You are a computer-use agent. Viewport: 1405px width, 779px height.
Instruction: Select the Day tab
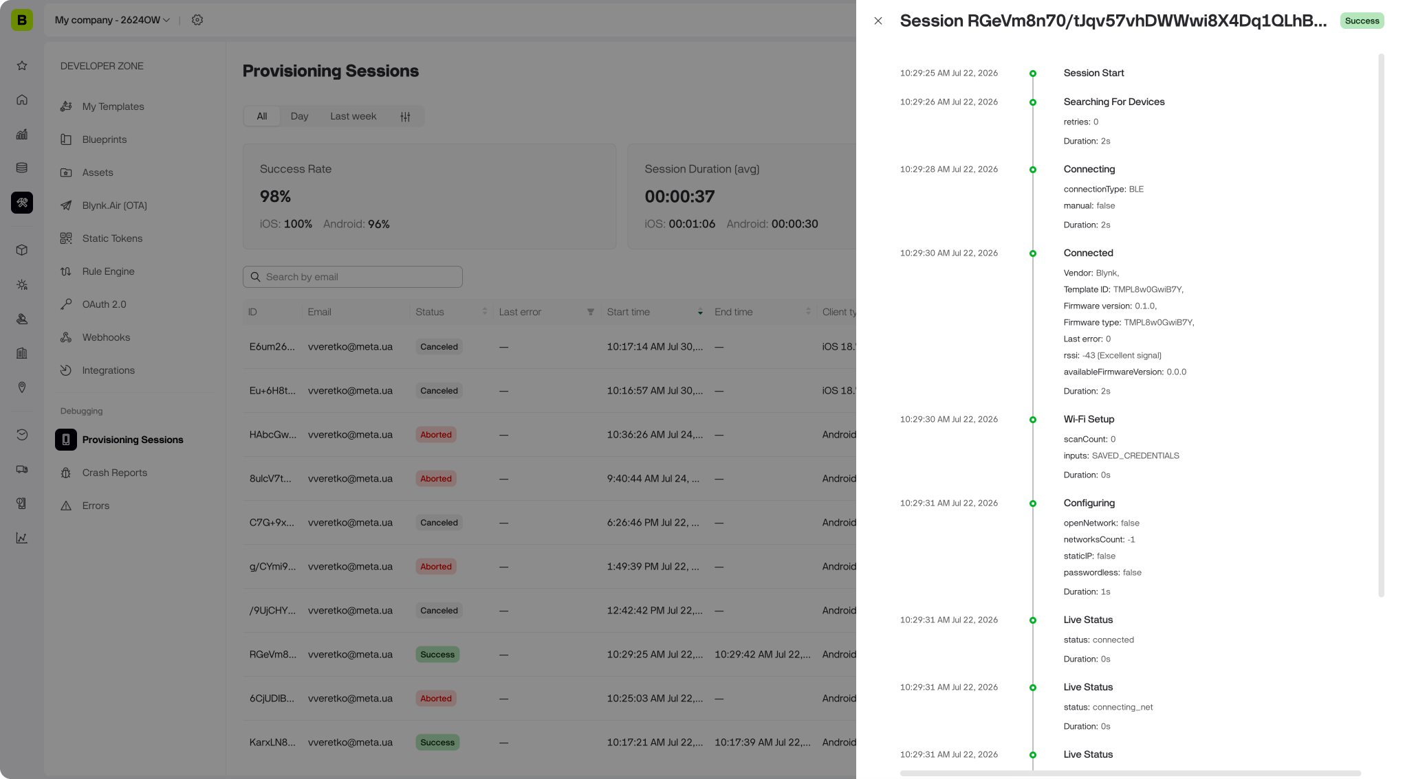point(299,116)
